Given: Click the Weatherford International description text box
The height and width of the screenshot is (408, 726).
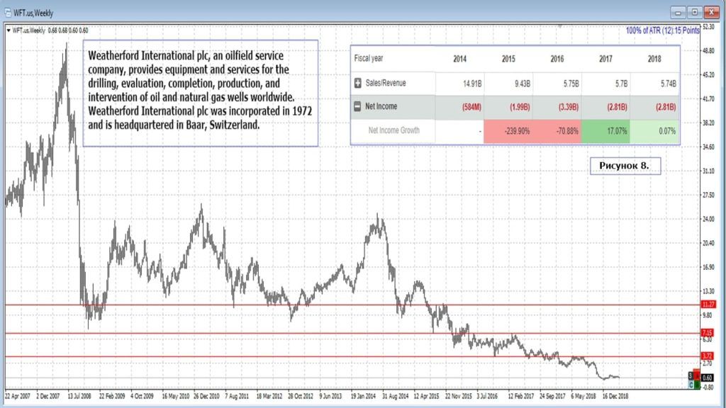Looking at the screenshot, I should [x=201, y=92].
